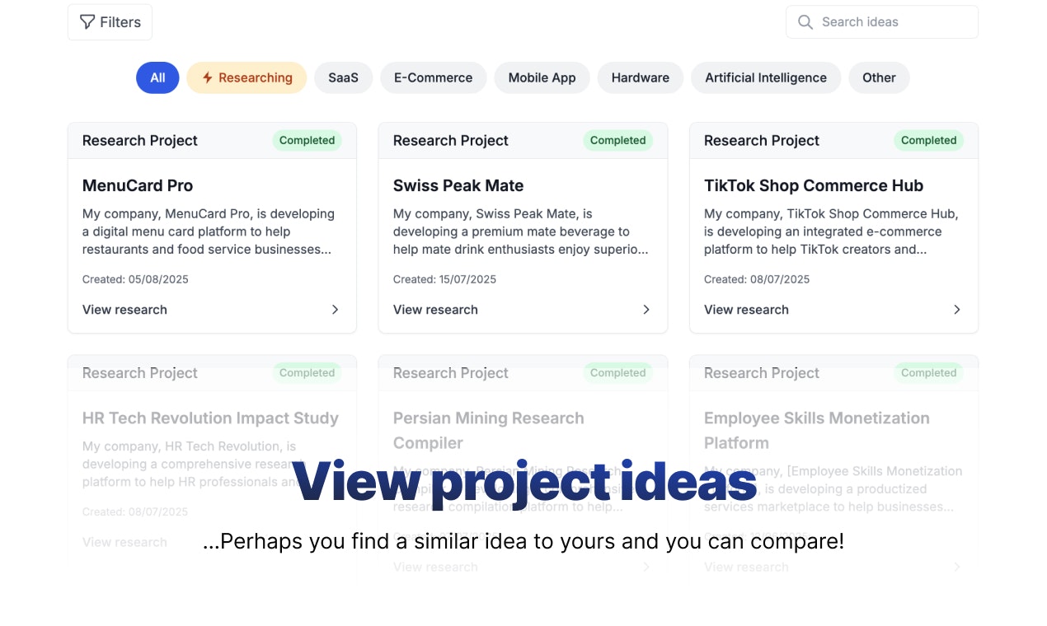Open Persian Mining Research Compiler via its chevron

646,567
